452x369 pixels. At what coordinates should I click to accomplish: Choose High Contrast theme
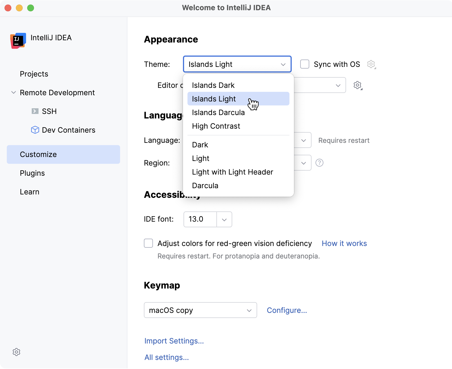pos(238,126)
